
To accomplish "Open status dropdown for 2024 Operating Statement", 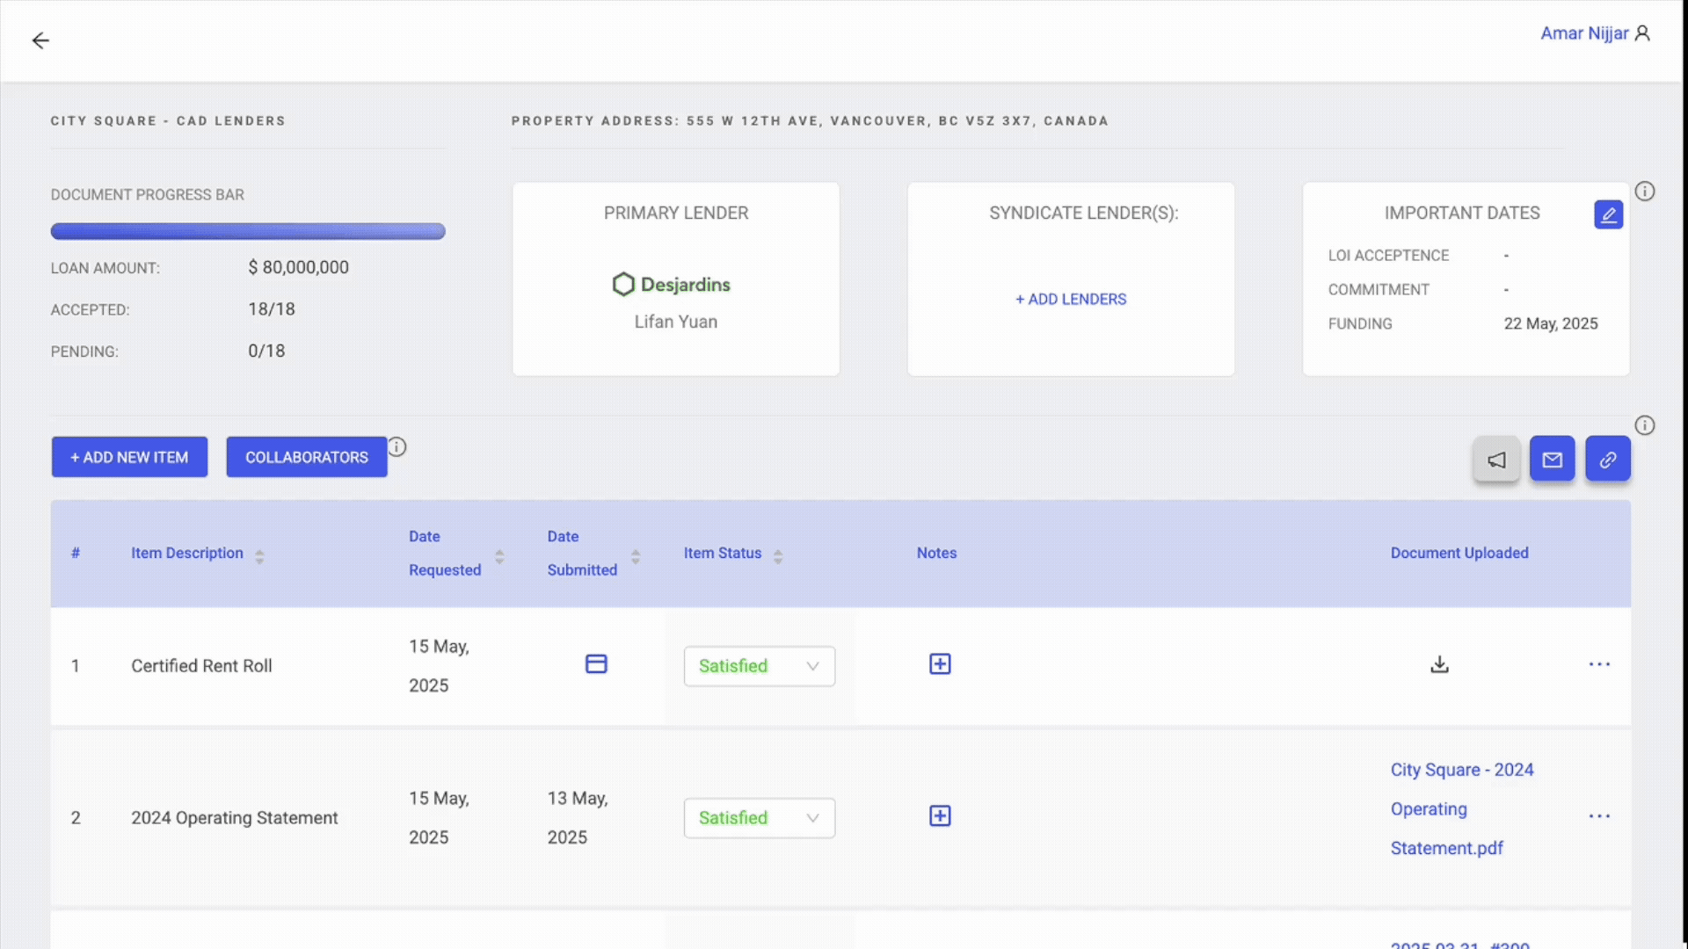I will coord(759,818).
